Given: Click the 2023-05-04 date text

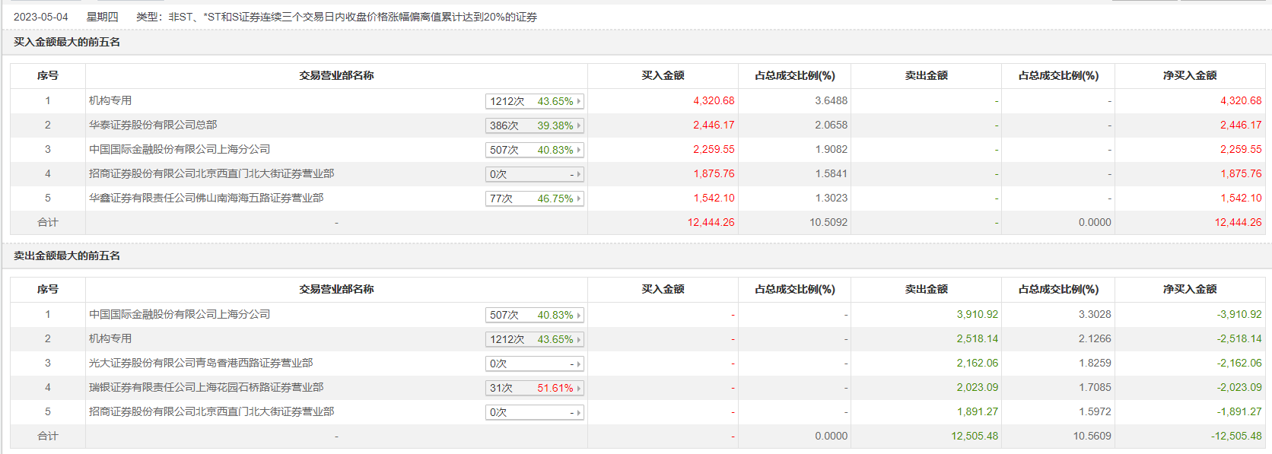Looking at the screenshot, I should pyautogui.click(x=41, y=17).
